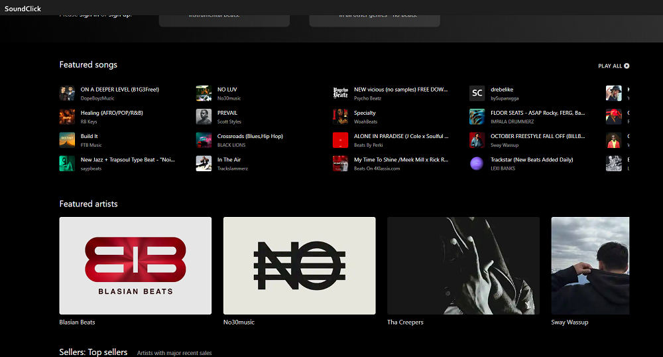Click the NO LUV song cover art
This screenshot has height=357, width=663.
[x=204, y=94]
